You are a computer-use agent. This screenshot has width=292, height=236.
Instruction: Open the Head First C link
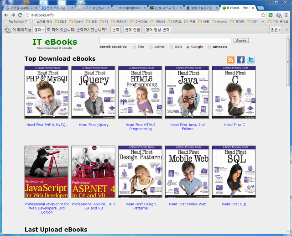[235, 125]
